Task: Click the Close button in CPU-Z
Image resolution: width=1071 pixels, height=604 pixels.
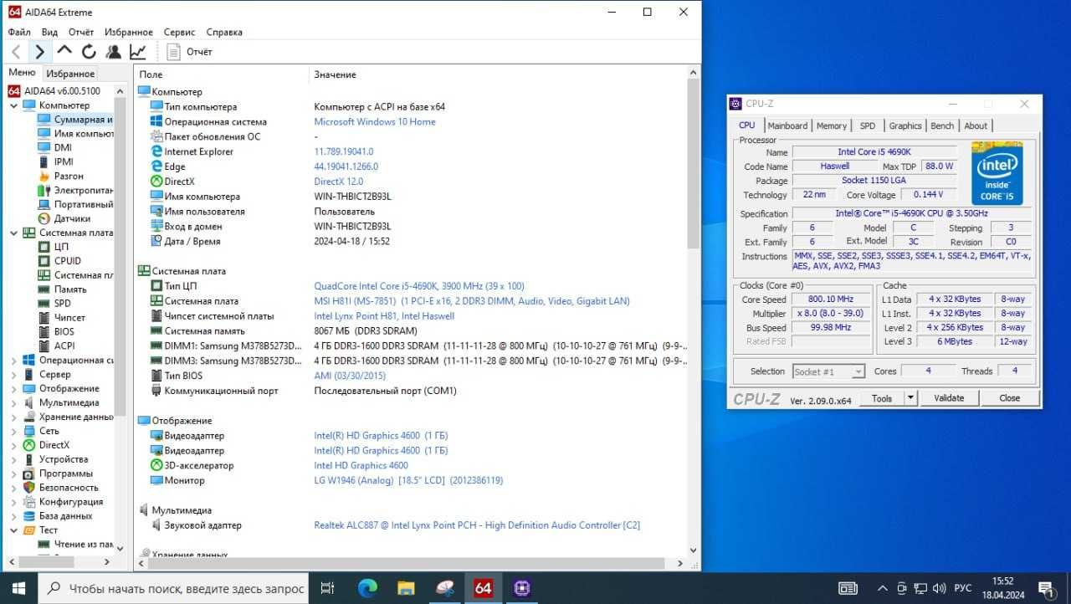Action: point(1009,398)
